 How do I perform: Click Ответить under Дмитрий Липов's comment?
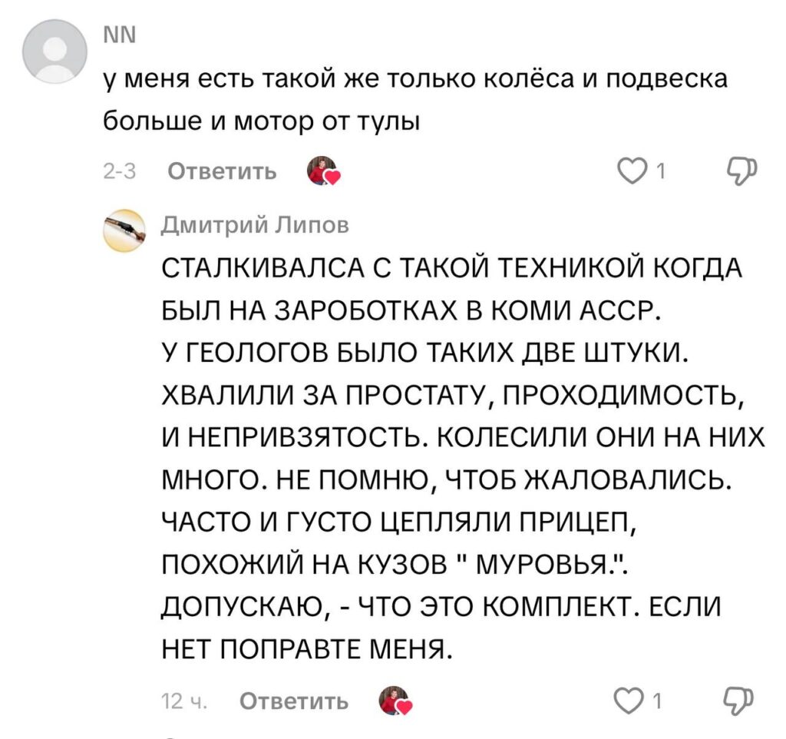[x=294, y=700]
